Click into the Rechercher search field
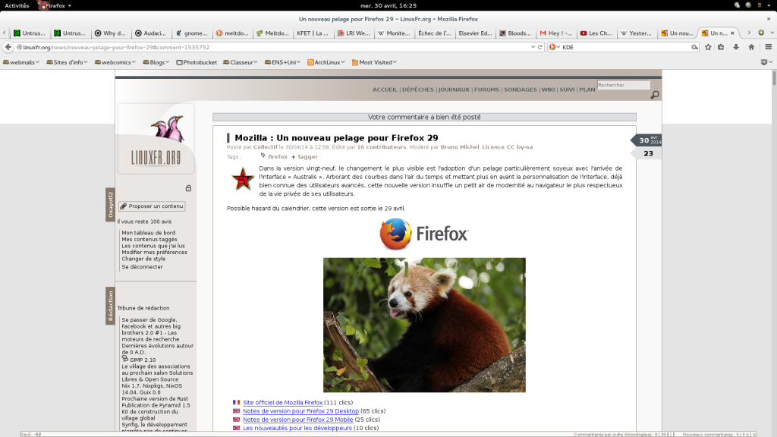 click(623, 85)
